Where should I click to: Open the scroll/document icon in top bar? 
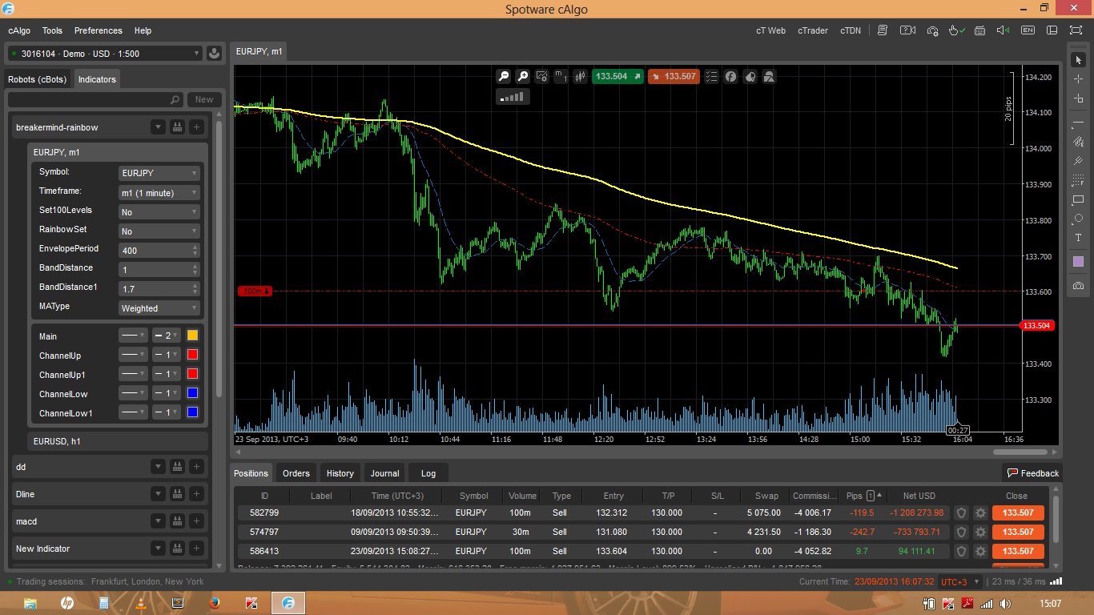pyautogui.click(x=883, y=30)
